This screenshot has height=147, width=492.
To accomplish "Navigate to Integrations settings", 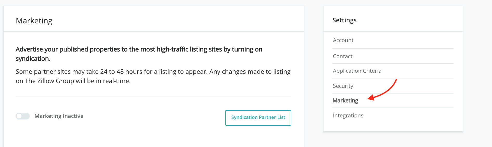I will pos(348,116).
